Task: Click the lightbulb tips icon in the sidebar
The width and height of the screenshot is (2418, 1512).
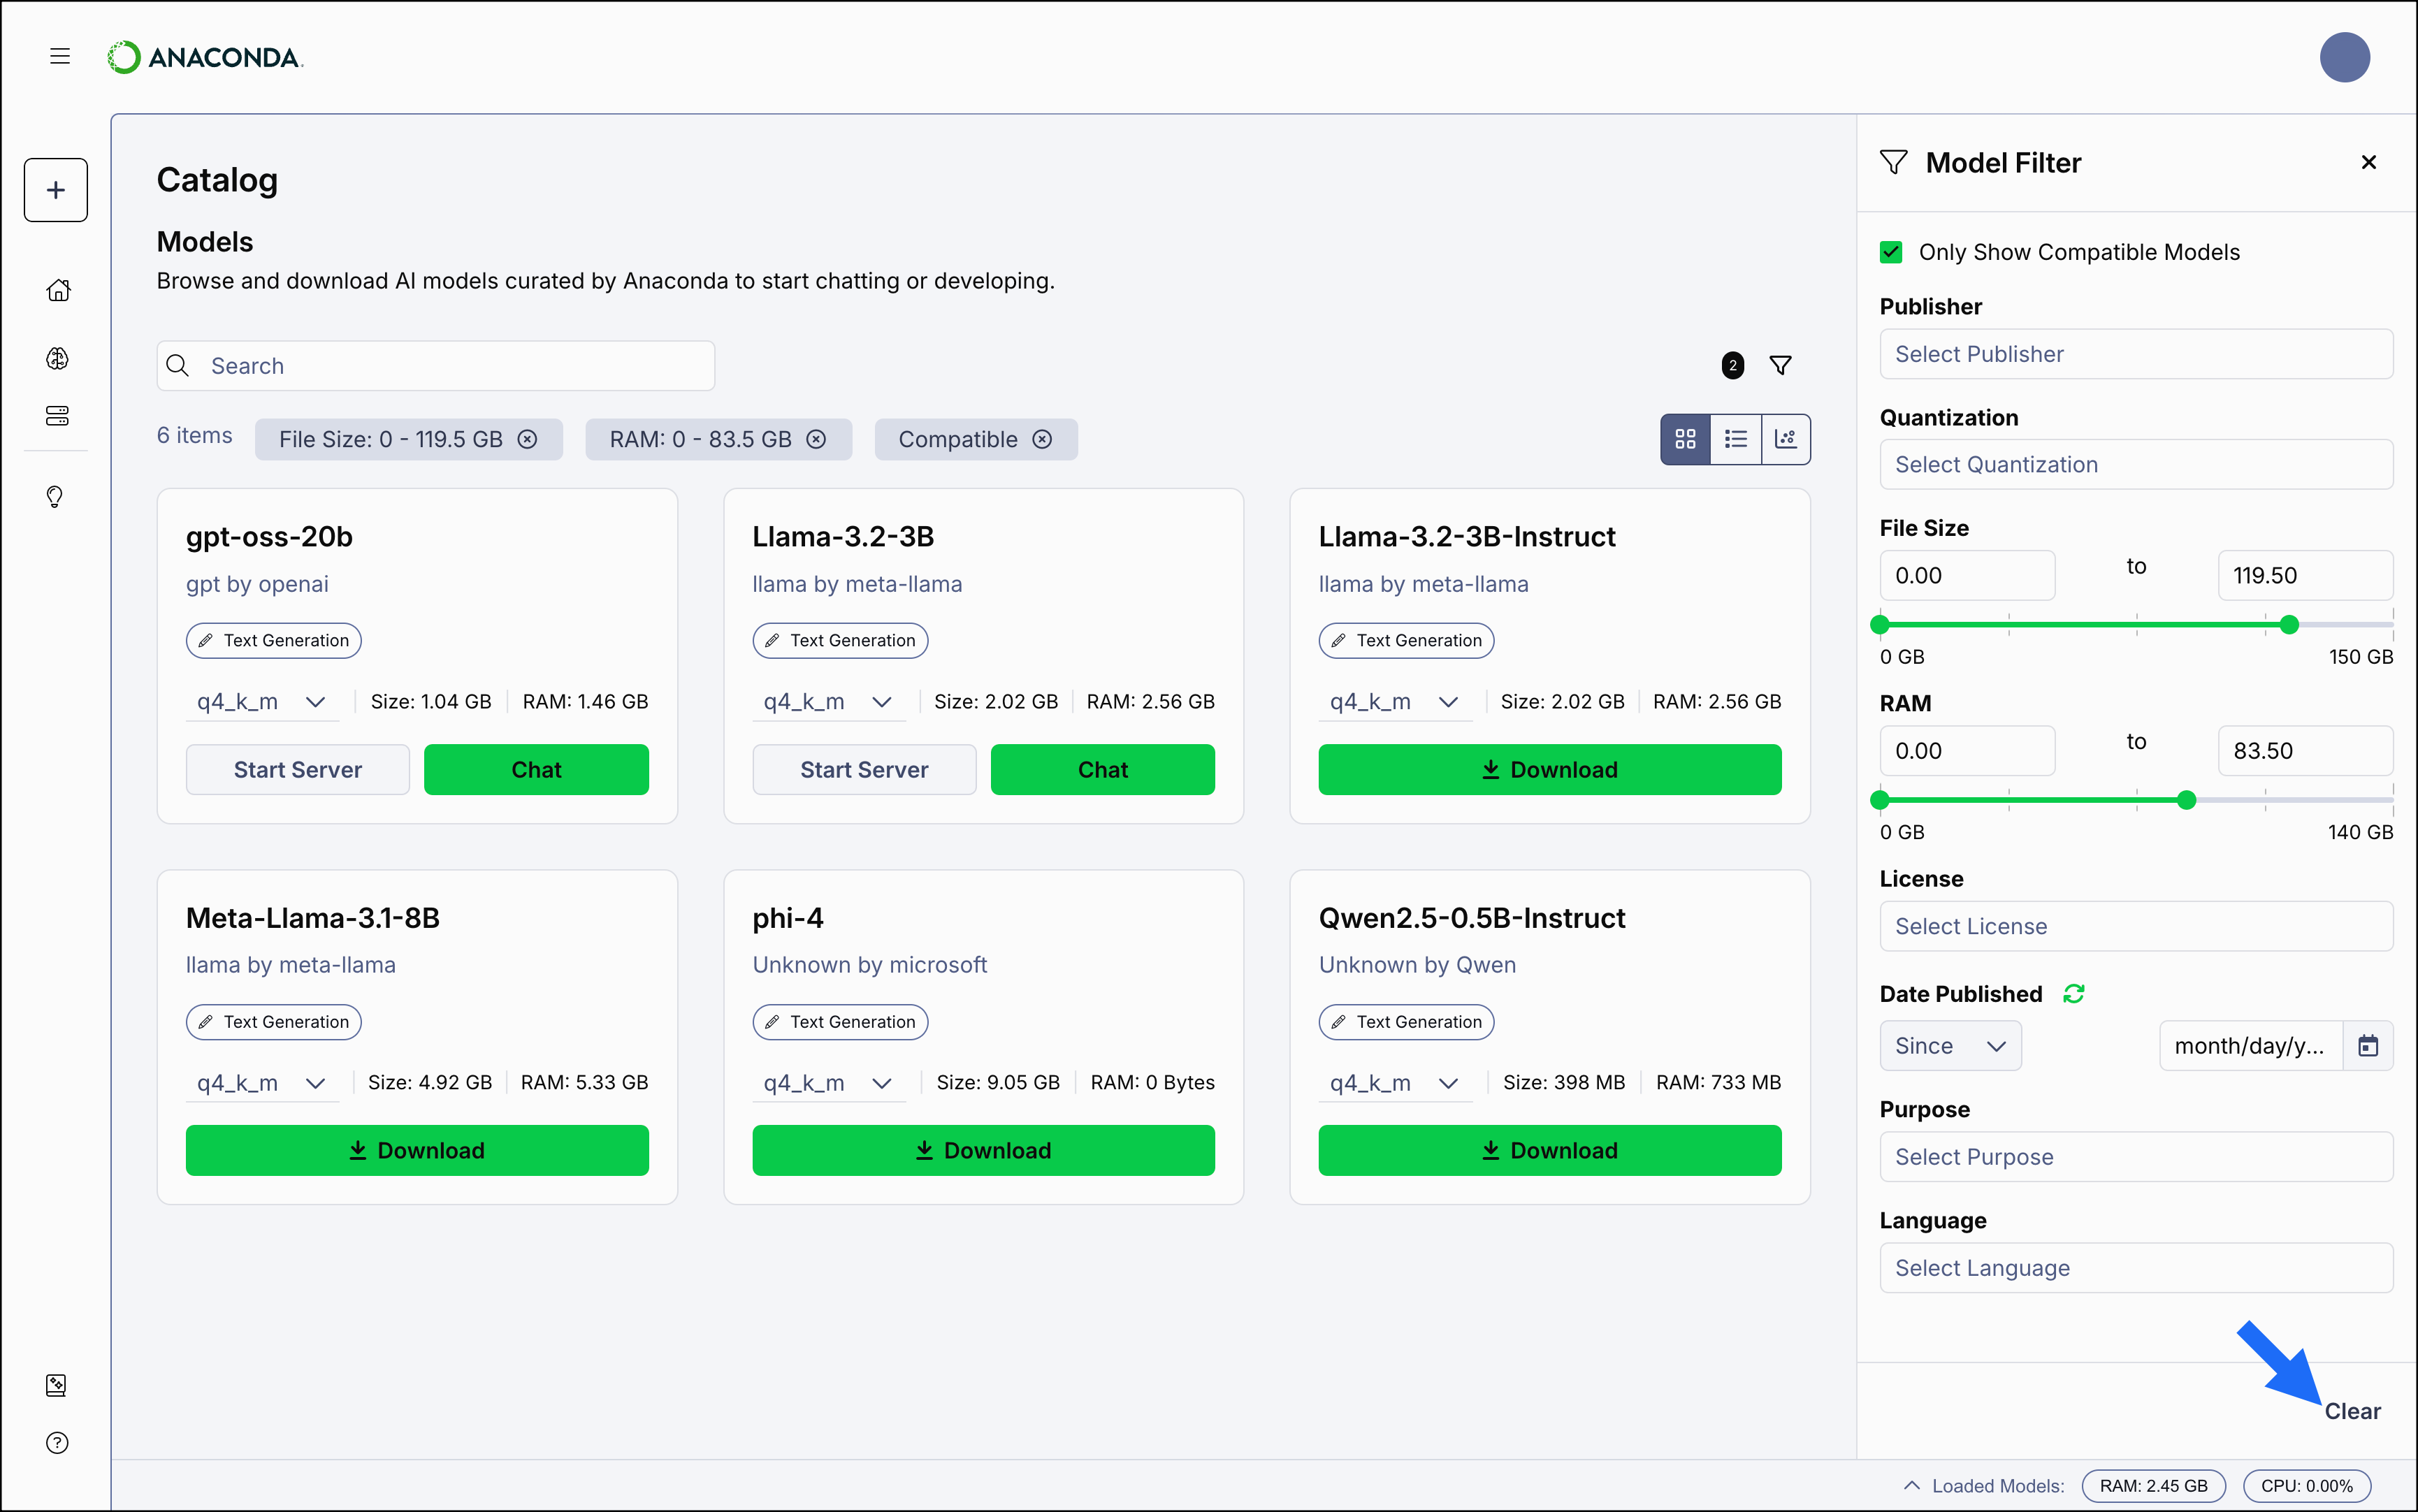Action: (x=55, y=497)
